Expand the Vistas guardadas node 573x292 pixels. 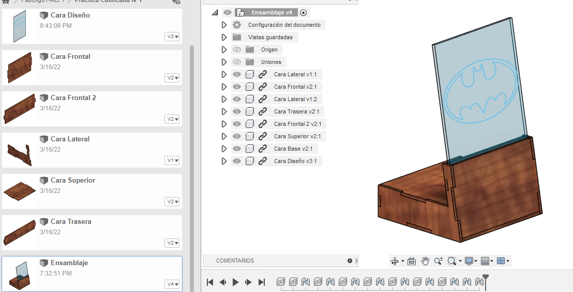[224, 37]
